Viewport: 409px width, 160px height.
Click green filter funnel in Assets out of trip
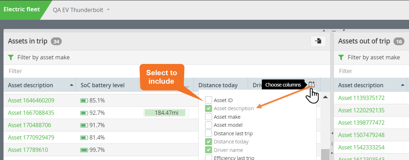[341, 57]
